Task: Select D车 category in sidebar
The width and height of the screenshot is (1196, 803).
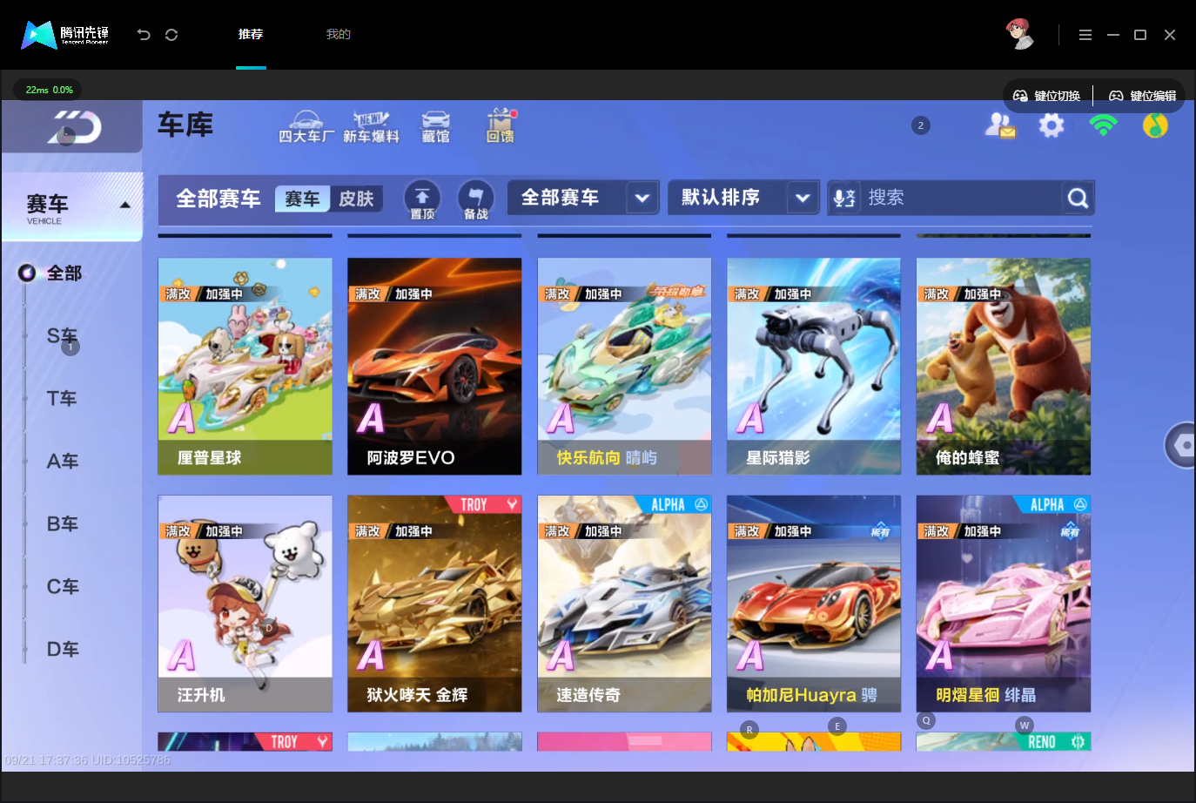Action: click(63, 650)
